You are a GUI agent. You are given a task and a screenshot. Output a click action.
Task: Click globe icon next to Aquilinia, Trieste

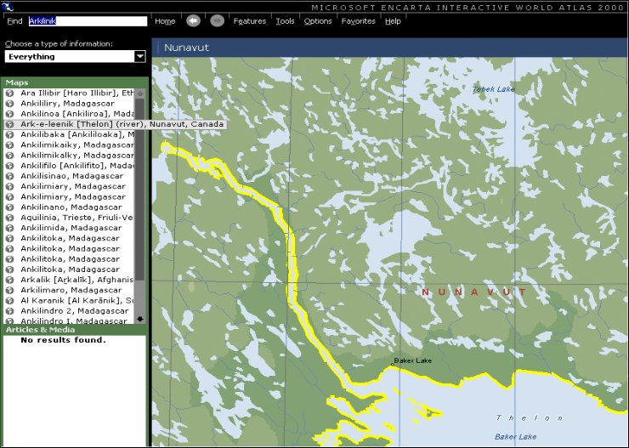tap(10, 218)
